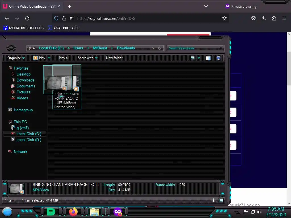Image resolution: width=291 pixels, height=218 pixels.
Task: Reload the ssyoutube page
Action: (x=27, y=18)
